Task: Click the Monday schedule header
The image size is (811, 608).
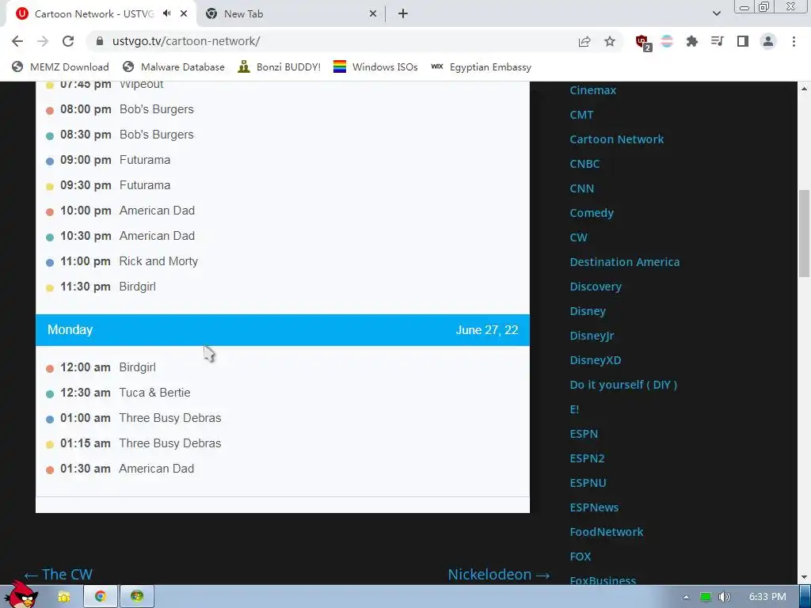Action: pos(283,330)
